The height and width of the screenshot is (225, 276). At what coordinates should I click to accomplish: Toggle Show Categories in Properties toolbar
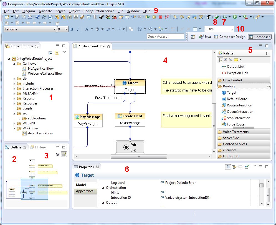228,167
